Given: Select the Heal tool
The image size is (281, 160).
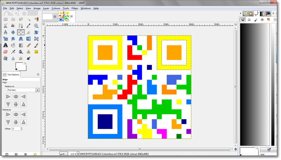Looking at the screenshot, I should tap(36, 52).
